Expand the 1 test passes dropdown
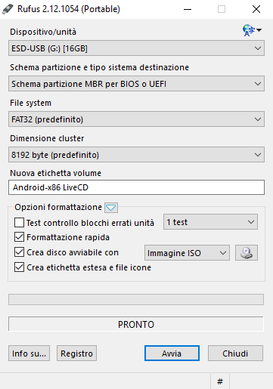The width and height of the screenshot is (273, 389). click(x=210, y=222)
